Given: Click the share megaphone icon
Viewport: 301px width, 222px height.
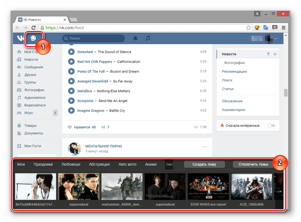Looking at the screenshot, I should coord(103,127).
